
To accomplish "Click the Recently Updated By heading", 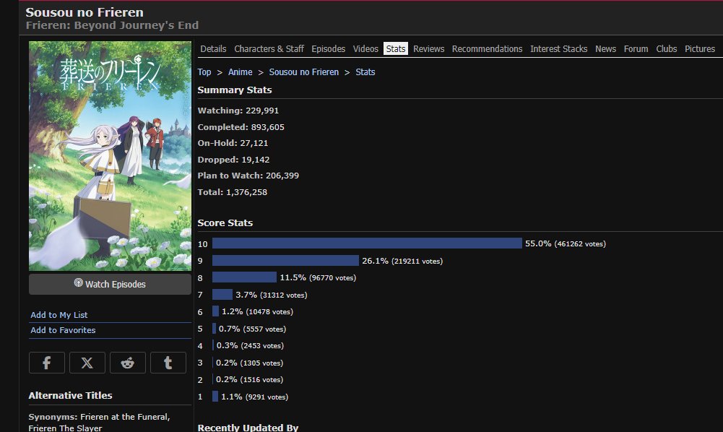I will point(248,428).
